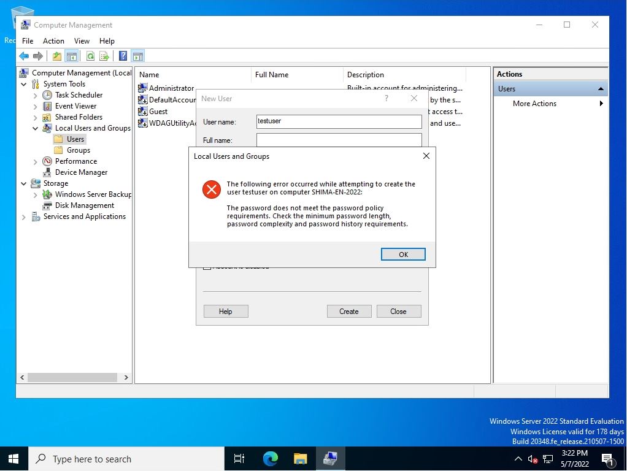This screenshot has width=627, height=471.
Task: Expand the Task Scheduler node
Action: click(x=35, y=95)
